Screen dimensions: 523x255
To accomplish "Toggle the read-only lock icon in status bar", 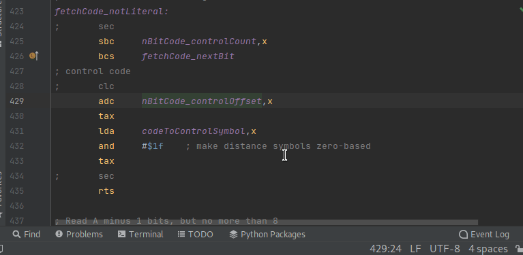I will click(x=520, y=249).
